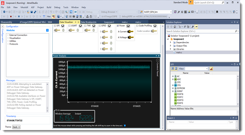Open Solution Explorer properties wrench icon

(193, 27)
